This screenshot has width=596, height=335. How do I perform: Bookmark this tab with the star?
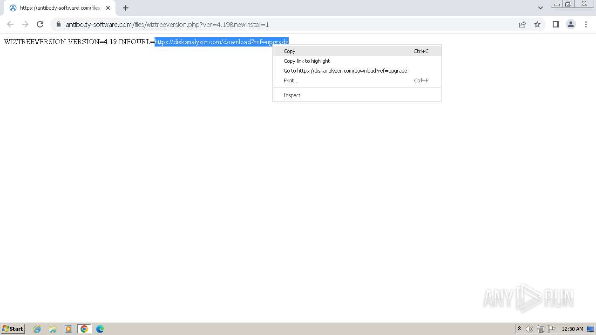coord(537,24)
